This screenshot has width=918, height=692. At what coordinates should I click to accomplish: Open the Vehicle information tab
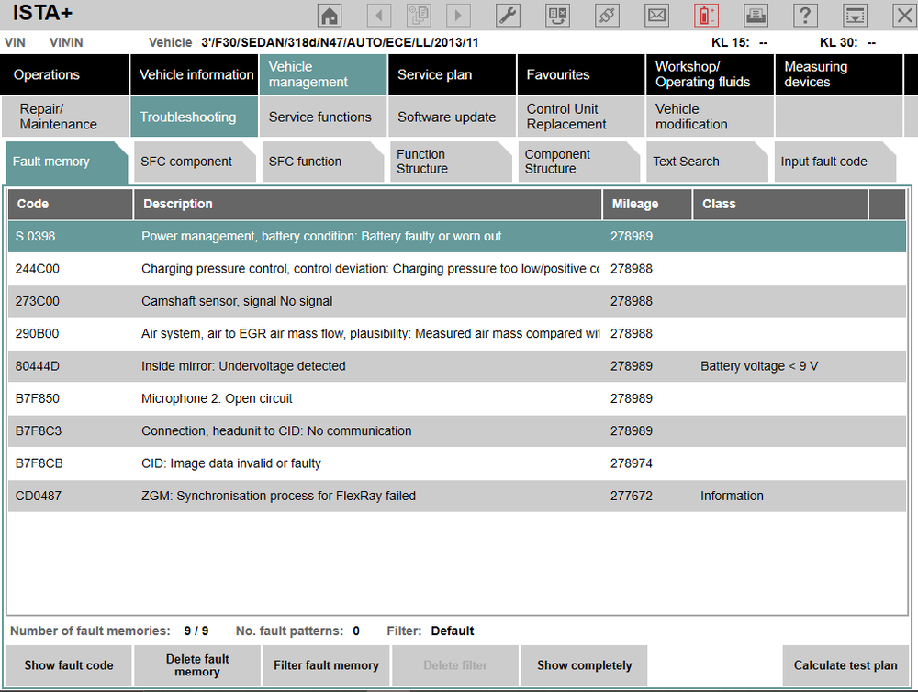pos(195,74)
